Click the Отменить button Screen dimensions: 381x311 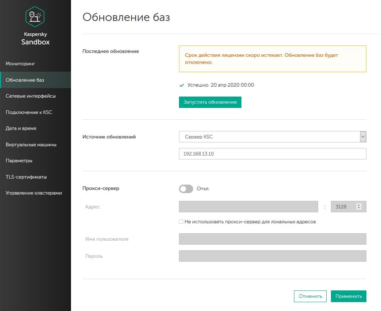pos(310,296)
